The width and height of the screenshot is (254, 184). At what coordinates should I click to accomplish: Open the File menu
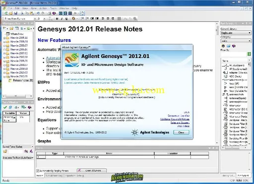[x=10, y=8]
